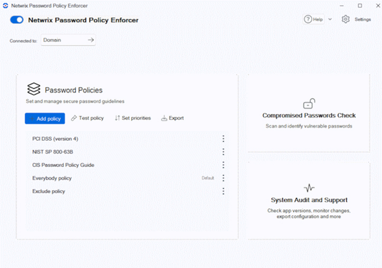Open the NIST SP 800-63B three-dot menu
382x268 pixels.
223,152
